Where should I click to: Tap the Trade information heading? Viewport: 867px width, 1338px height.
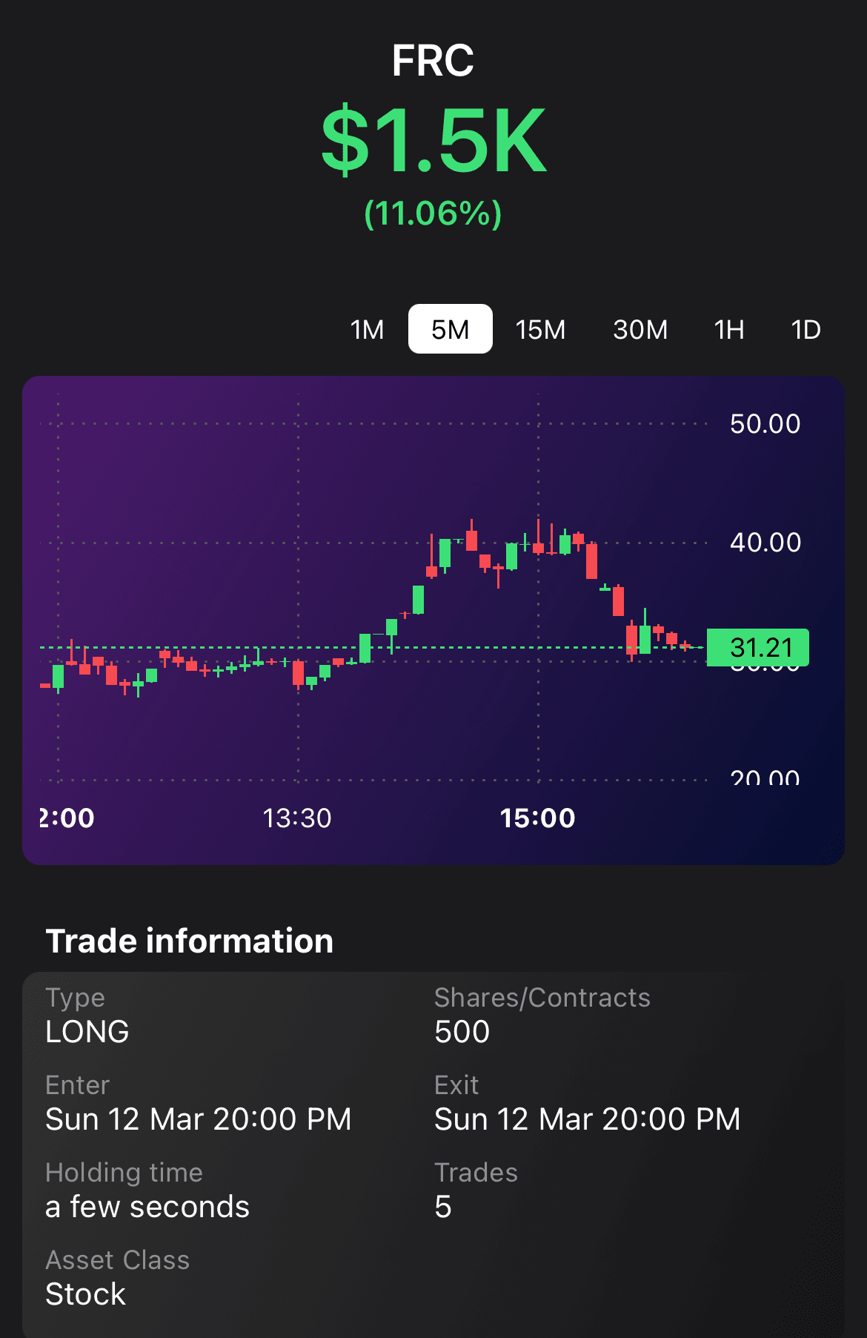[x=190, y=941]
